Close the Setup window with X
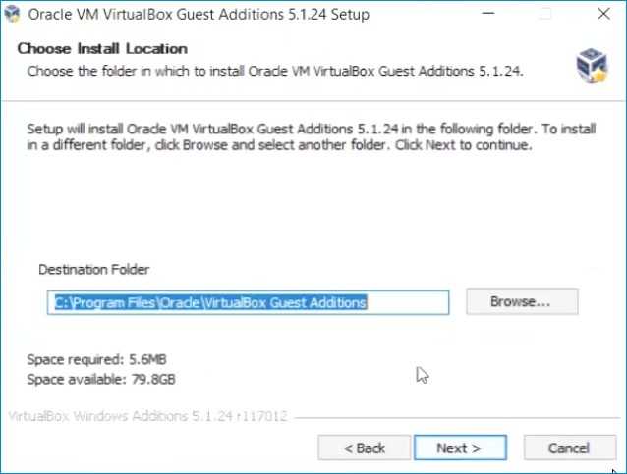The image size is (627, 474). pyautogui.click(x=603, y=14)
